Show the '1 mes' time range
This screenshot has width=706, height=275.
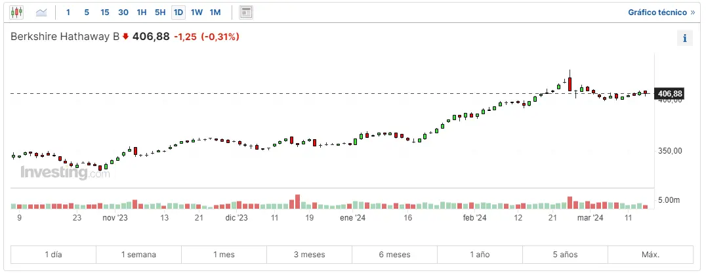click(224, 254)
